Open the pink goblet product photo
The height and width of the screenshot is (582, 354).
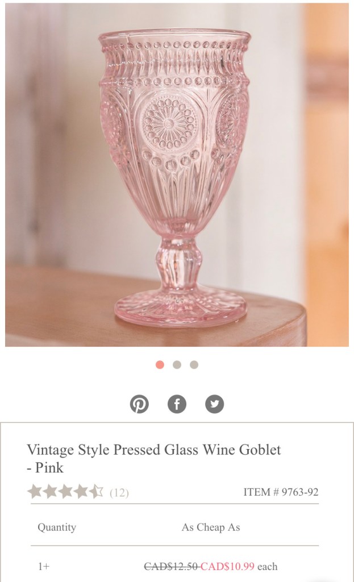coord(177,175)
